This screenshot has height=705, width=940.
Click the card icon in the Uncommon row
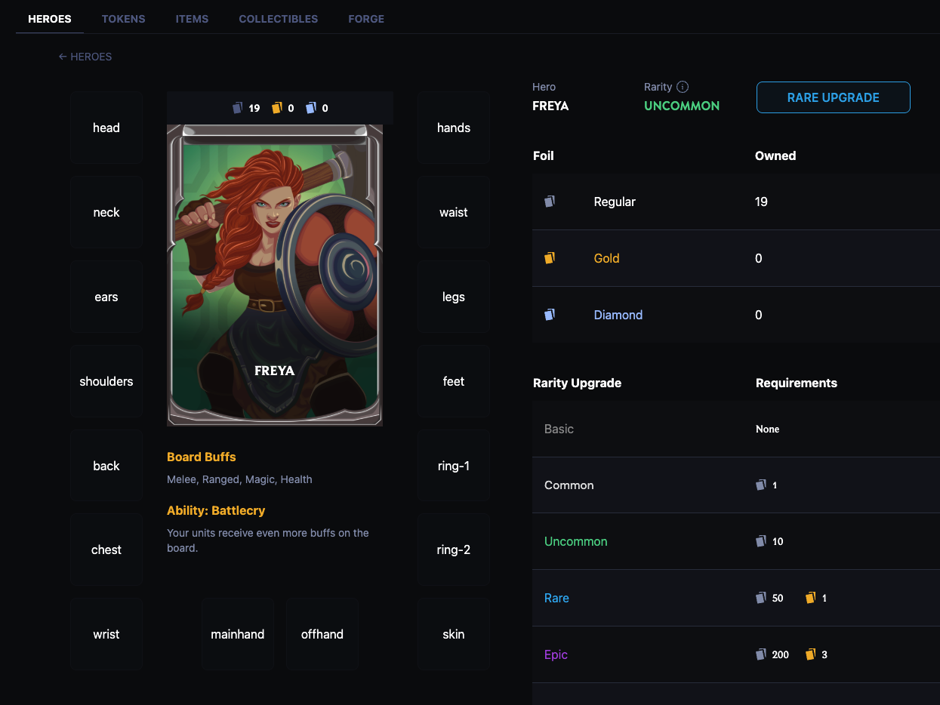(x=761, y=541)
